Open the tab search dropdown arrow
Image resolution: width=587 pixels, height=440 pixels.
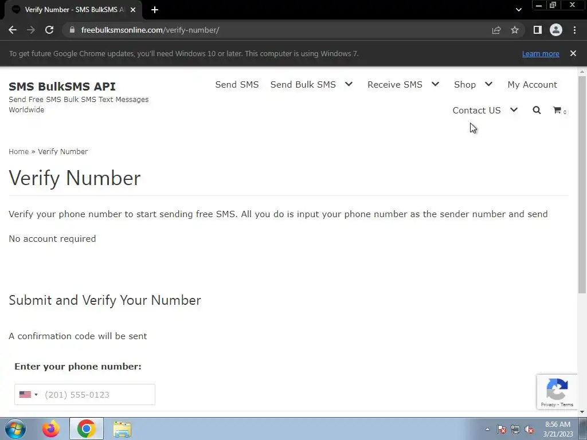click(x=518, y=10)
